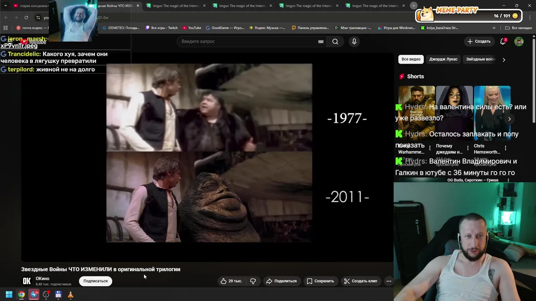Save the video with Сохранить
The width and height of the screenshot is (536, 301).
point(320,281)
